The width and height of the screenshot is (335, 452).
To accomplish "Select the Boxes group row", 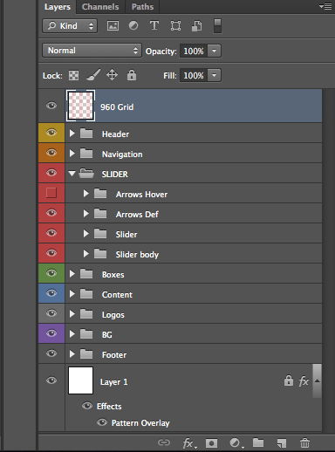I will pyautogui.click(x=194, y=274).
